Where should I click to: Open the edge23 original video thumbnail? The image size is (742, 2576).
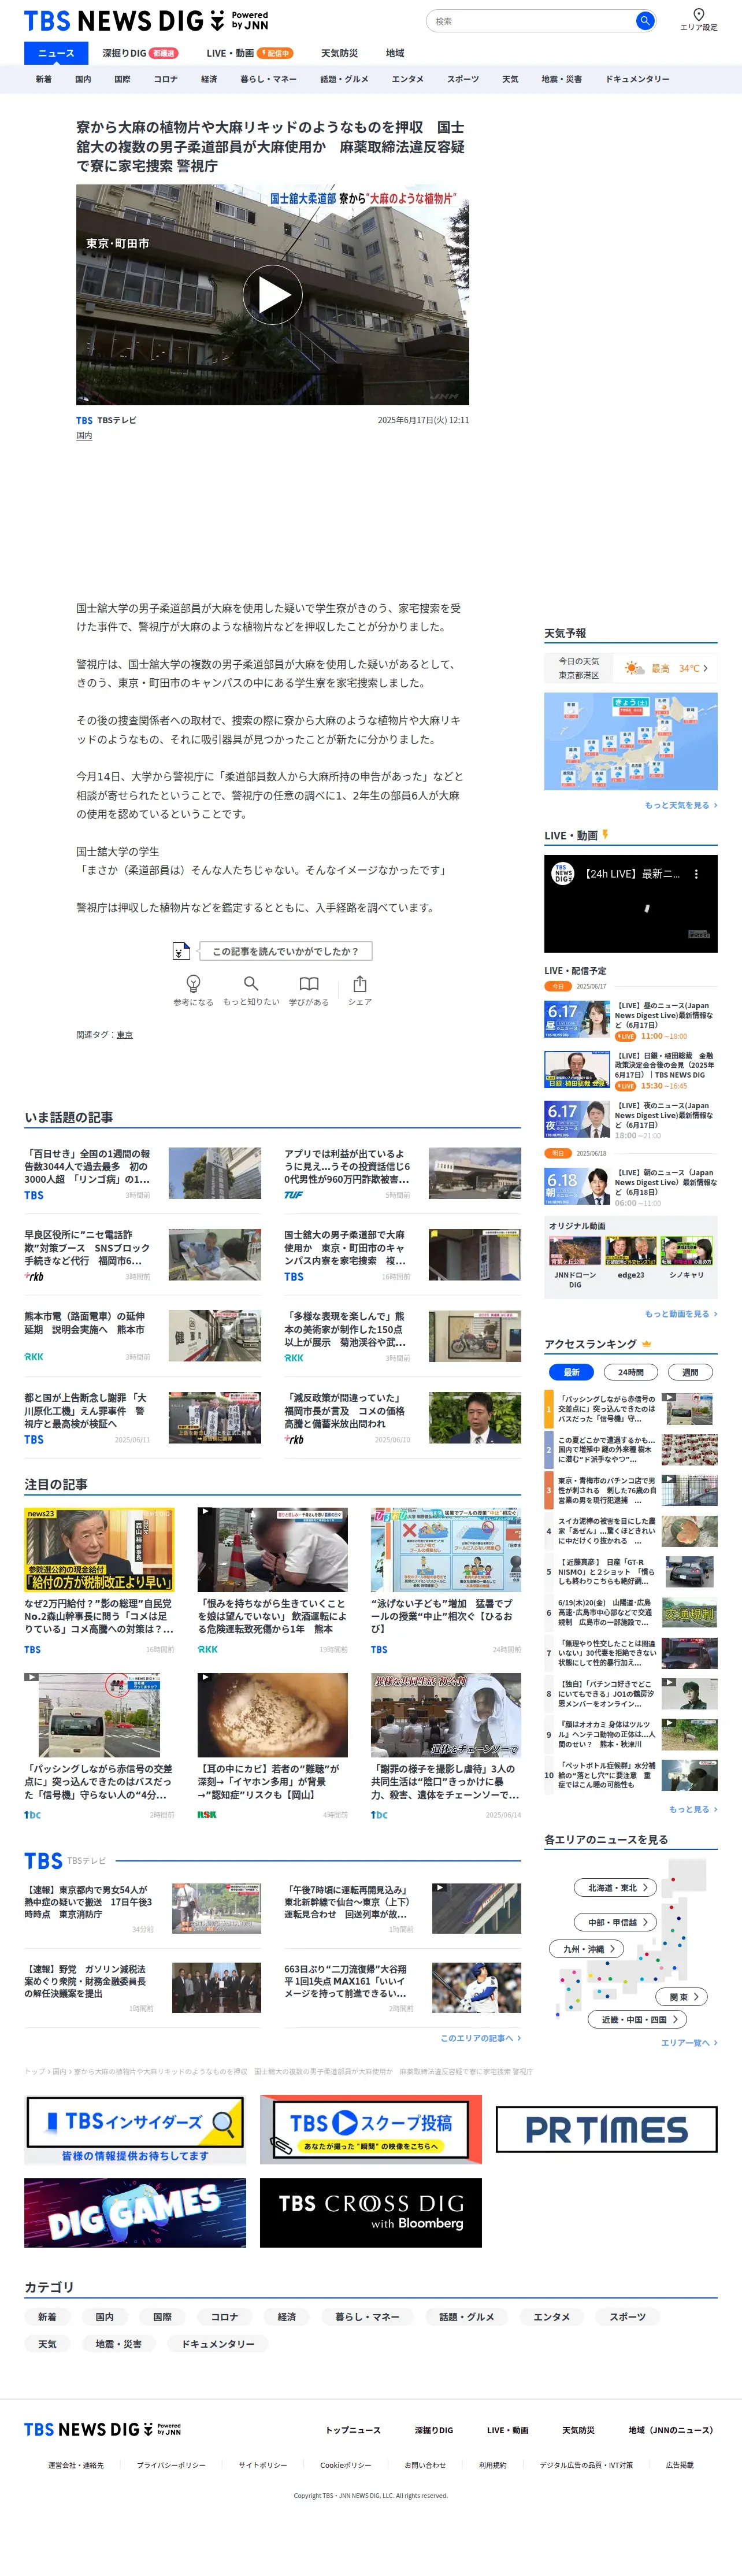pos(630,1251)
